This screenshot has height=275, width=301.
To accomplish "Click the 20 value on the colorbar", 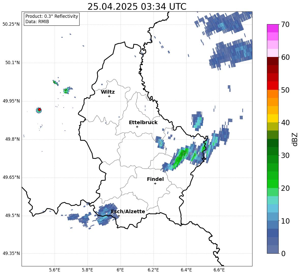I will pyautogui.click(x=285, y=188).
